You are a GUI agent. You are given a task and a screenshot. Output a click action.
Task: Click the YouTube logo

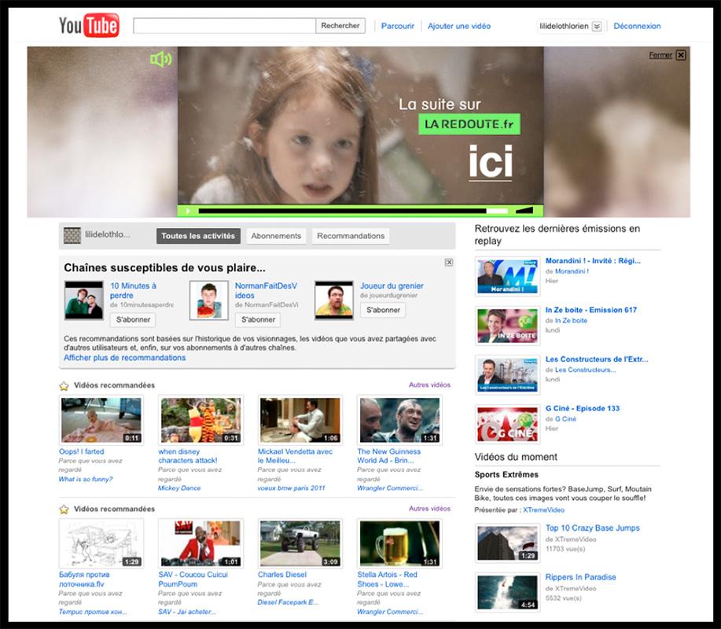(89, 25)
